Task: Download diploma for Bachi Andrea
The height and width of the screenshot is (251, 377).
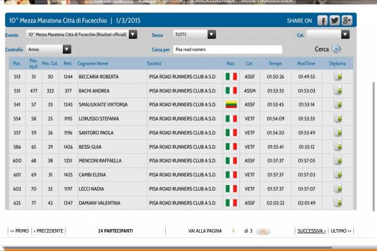Action: [x=338, y=90]
